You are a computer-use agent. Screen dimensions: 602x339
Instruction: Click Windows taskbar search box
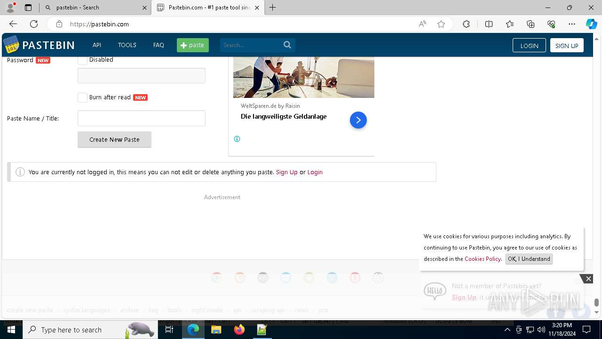point(89,330)
